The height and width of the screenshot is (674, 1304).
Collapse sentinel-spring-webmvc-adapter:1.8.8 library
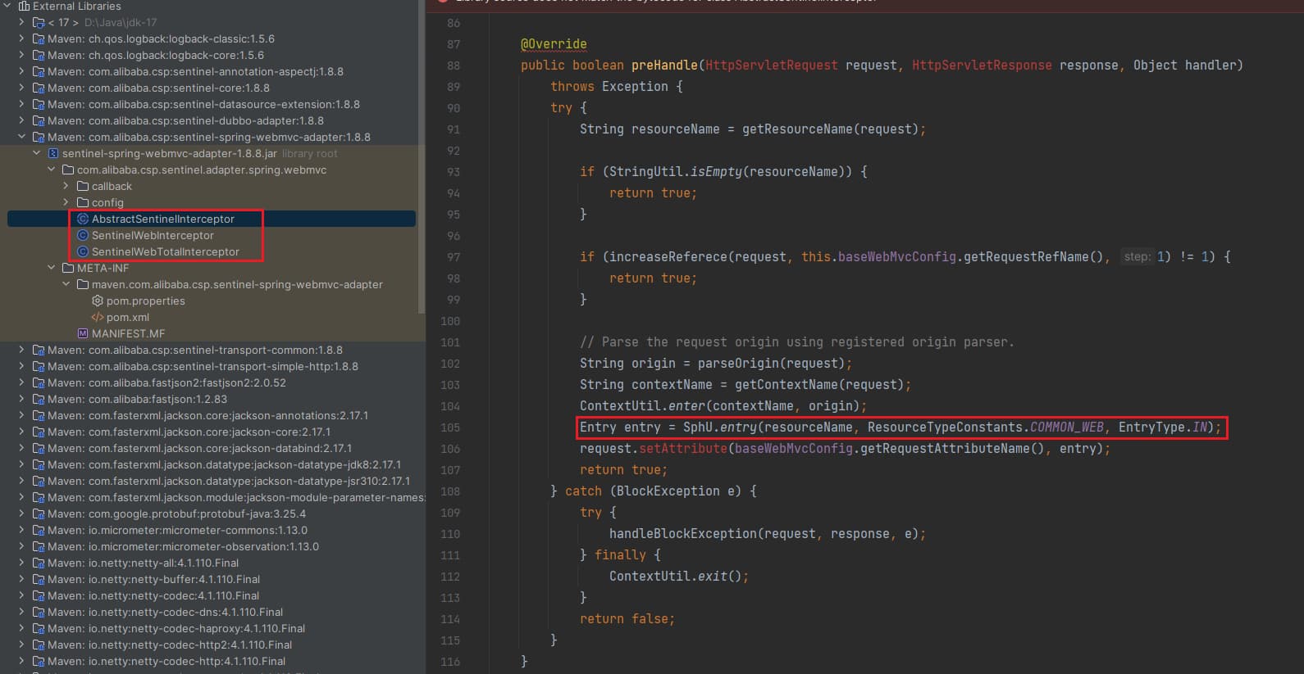pos(22,137)
